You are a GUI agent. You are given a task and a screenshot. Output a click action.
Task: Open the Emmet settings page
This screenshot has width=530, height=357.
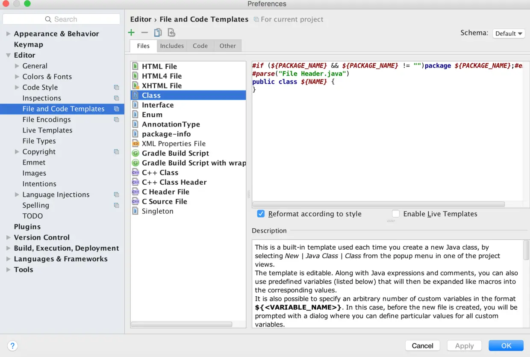coord(34,162)
